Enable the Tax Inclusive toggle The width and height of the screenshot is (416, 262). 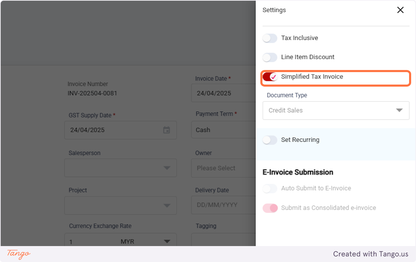pos(270,38)
